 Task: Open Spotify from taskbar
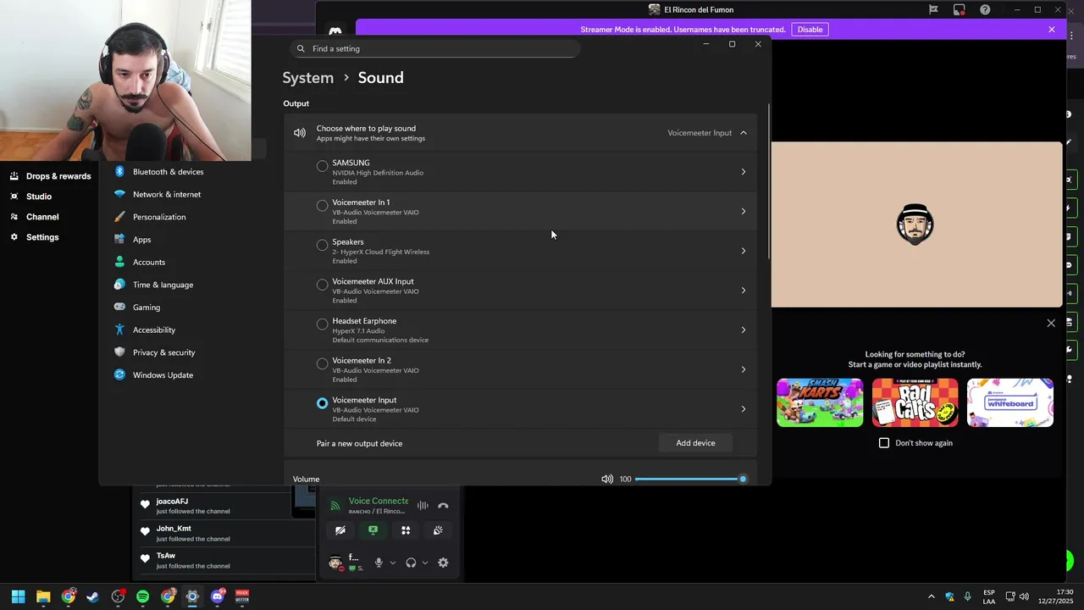[x=142, y=596]
